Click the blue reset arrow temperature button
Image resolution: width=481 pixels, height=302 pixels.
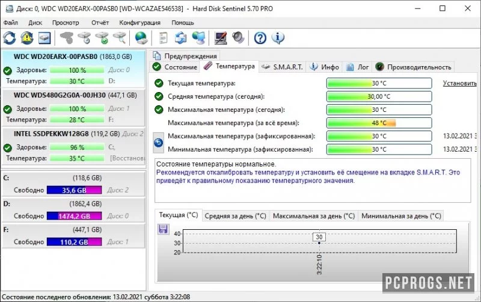coord(158,143)
